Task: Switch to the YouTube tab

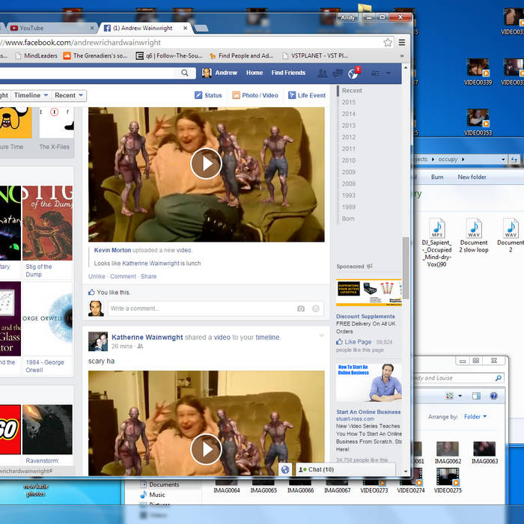Action: pyautogui.click(x=50, y=28)
